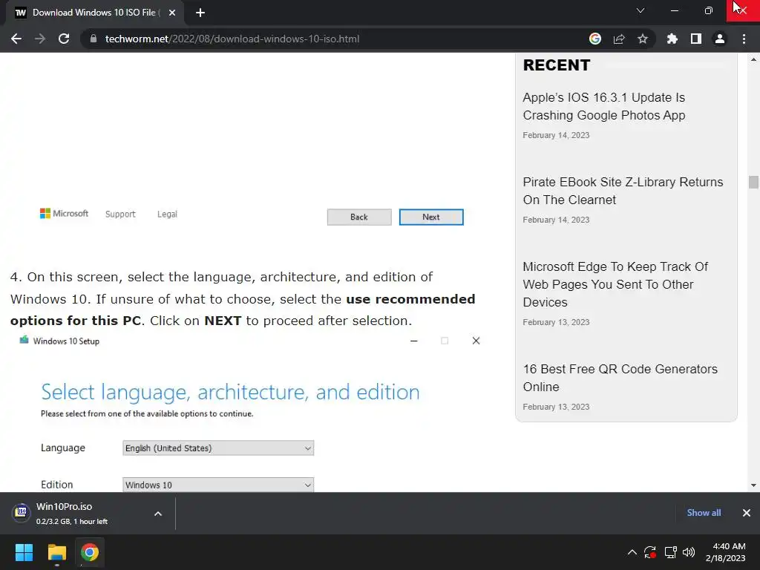760x570 pixels.
Task: Click the Microsoft logo
Action: click(x=64, y=214)
